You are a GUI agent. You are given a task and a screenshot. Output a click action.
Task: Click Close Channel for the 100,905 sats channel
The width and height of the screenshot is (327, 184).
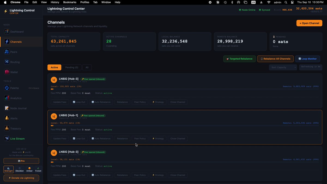178,102
